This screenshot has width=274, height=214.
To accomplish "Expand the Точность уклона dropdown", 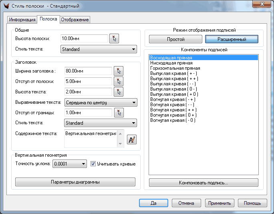I will (x=70, y=164).
